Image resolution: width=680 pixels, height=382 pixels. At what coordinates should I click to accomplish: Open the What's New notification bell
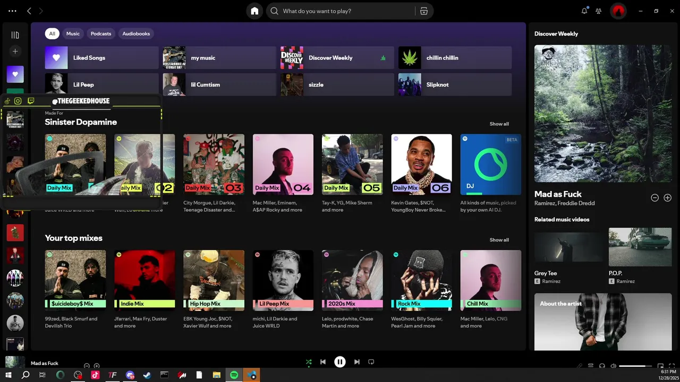(x=584, y=11)
